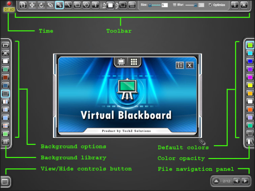The width and height of the screenshot is (255, 191).
Task: Choose the blue grid background
Action: [x=5, y=118]
